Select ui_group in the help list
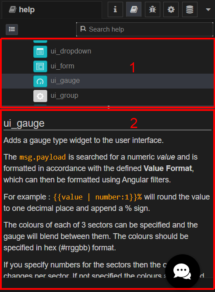This screenshot has width=215, height=292. (x=108, y=96)
